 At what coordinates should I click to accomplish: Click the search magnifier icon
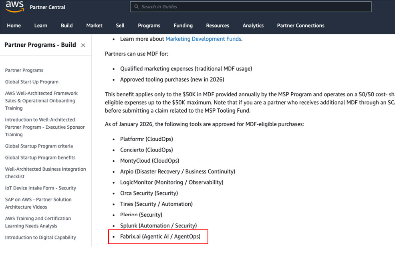click(136, 6)
